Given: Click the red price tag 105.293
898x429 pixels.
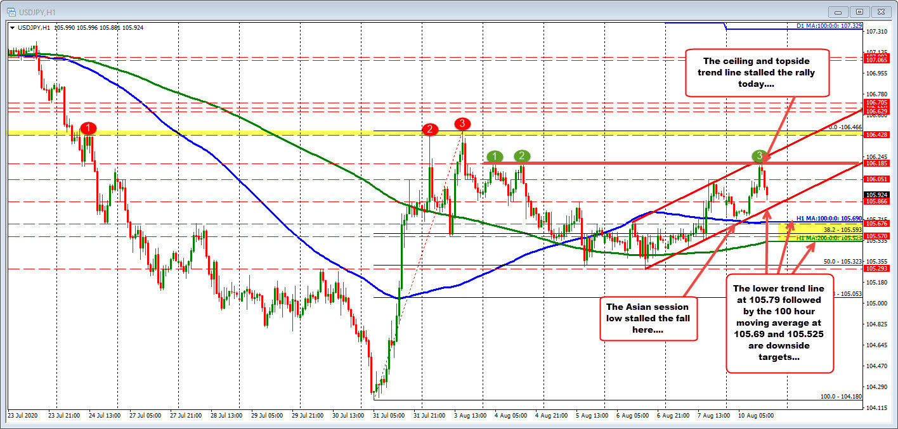Looking at the screenshot, I should pos(876,269).
